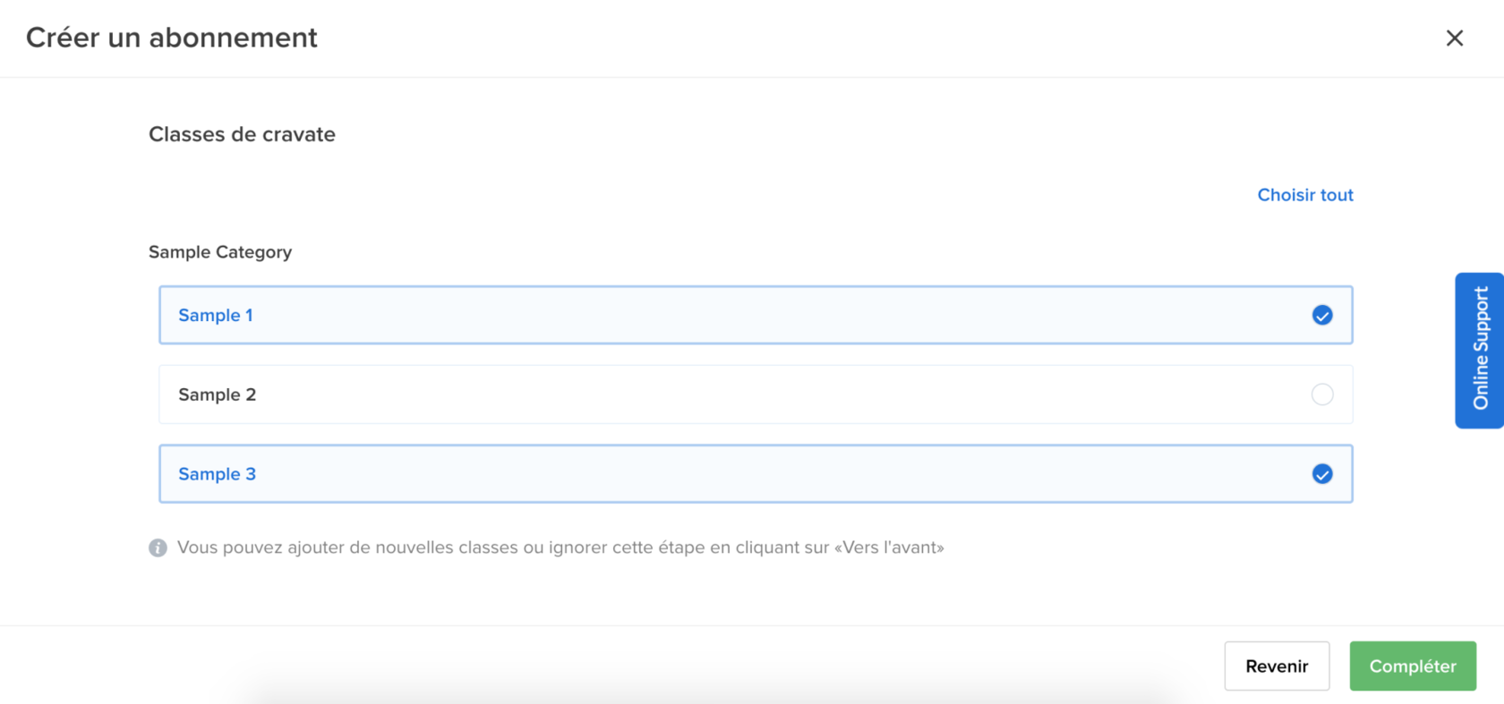Click the Sample 3 label text
Viewport: 1504px width, 704px height.
tap(218, 474)
